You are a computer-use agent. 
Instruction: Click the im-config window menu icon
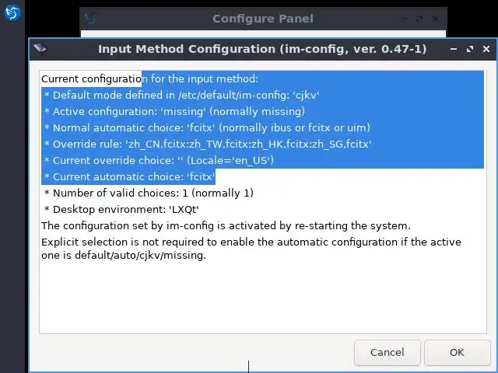(40, 49)
